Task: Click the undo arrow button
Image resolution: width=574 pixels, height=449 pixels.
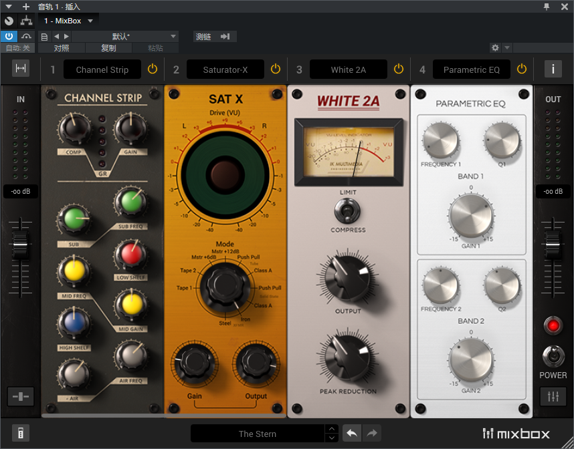Action: (x=352, y=434)
